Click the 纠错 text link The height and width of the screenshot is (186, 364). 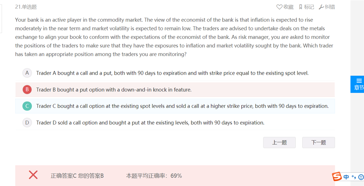click(330, 7)
